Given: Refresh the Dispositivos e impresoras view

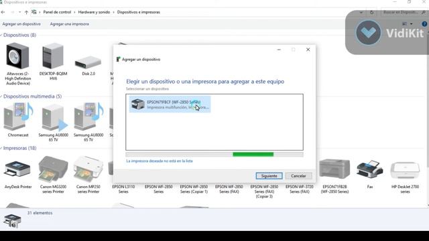Looking at the screenshot, I should click(371, 12).
